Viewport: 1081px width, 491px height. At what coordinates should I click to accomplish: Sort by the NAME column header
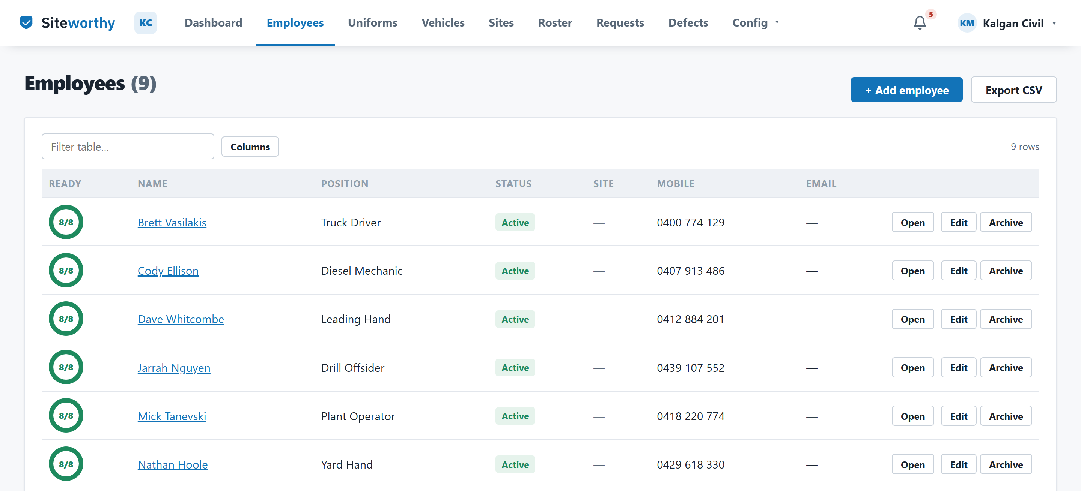pos(152,184)
